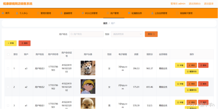Focus the 用户姓名 search input
The image size is (218, 109).
pyautogui.click(x=86, y=34)
